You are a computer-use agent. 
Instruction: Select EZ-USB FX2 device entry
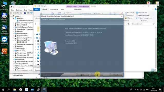[x=23, y=42]
